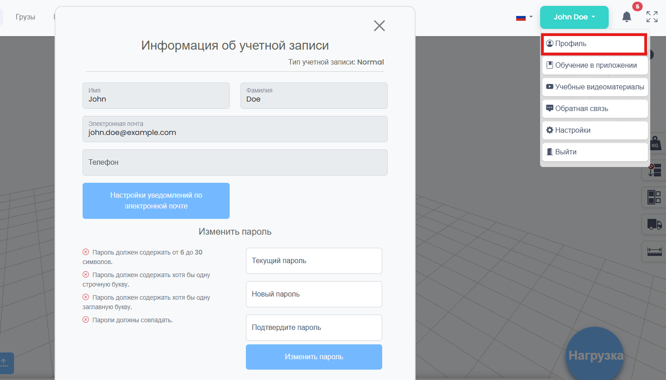Viewport: 666px width, 380px height.
Task: Choose Обратная связь in the menu
Action: coord(595,109)
